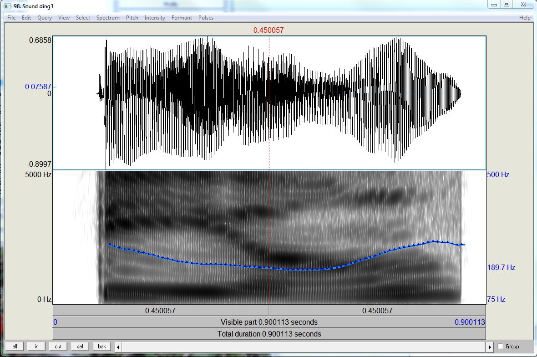Open the Select menu
Viewport: 537px width, 357px height.
point(83,18)
